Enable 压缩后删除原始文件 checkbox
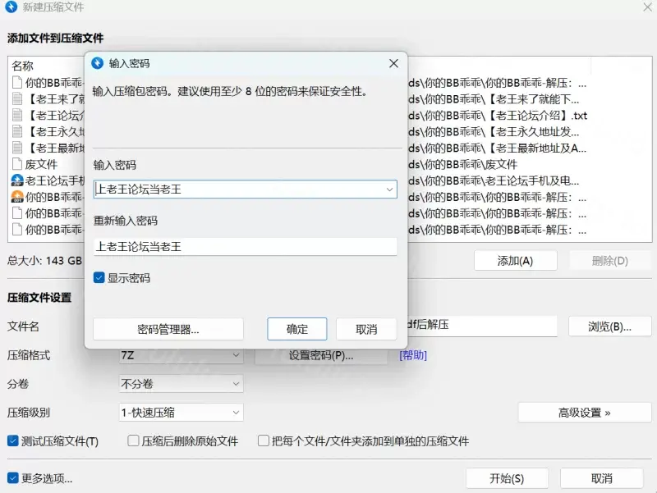 click(133, 441)
